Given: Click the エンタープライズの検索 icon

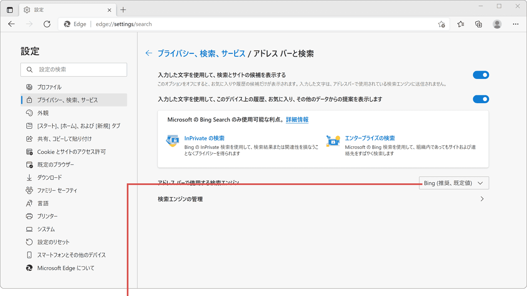Looking at the screenshot, I should pos(333,141).
